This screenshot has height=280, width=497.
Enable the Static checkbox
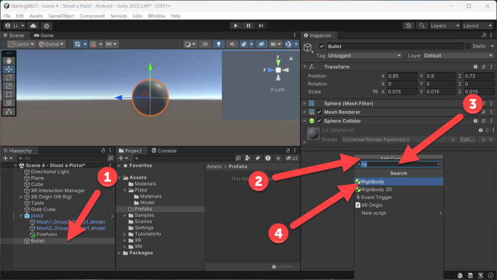[x=468, y=46]
